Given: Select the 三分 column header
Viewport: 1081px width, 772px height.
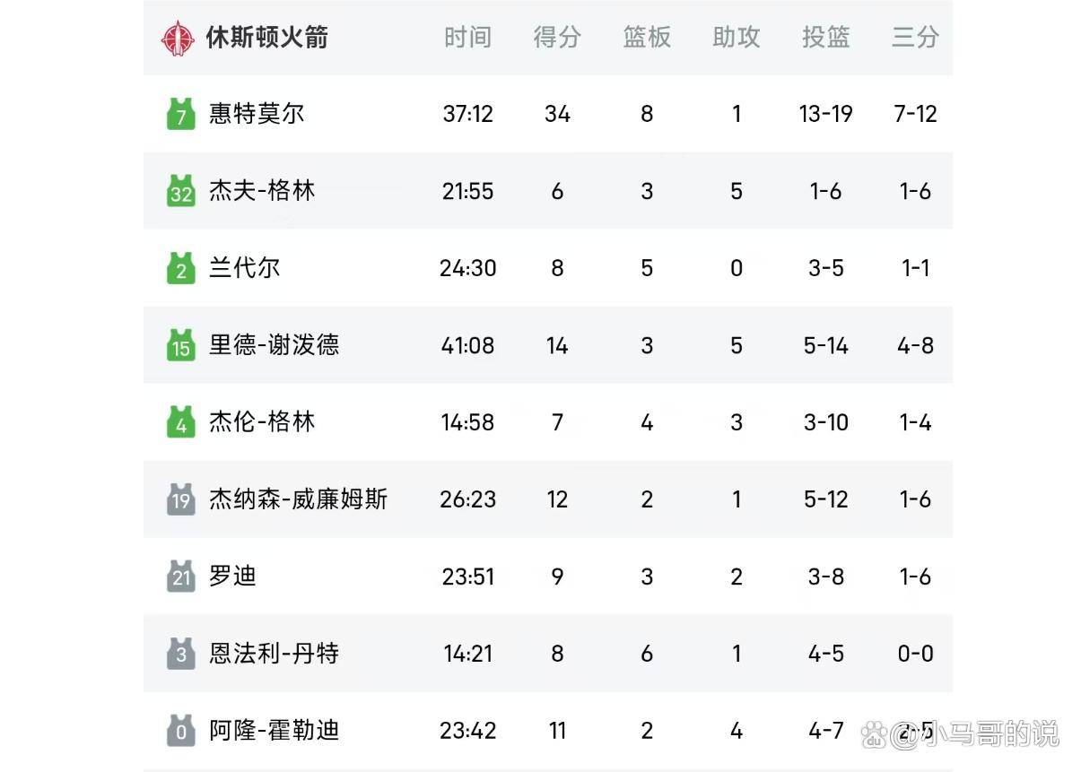Looking at the screenshot, I should (915, 37).
